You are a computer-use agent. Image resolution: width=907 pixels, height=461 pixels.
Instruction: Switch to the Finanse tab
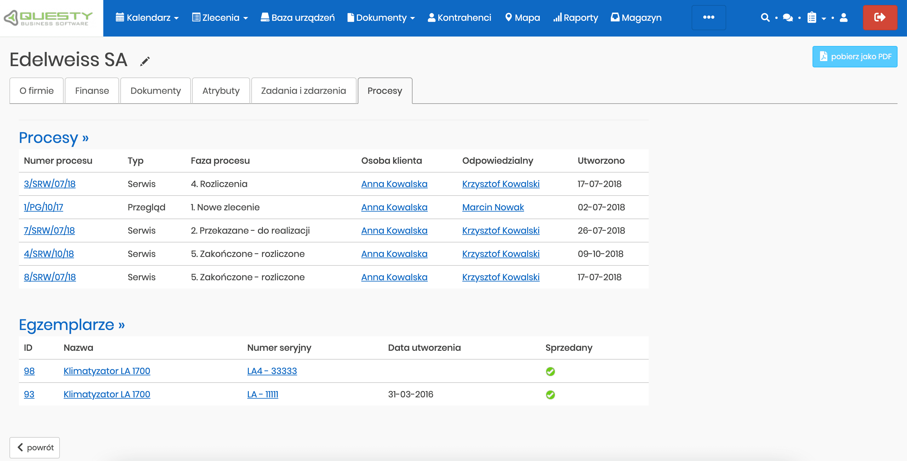tap(92, 90)
